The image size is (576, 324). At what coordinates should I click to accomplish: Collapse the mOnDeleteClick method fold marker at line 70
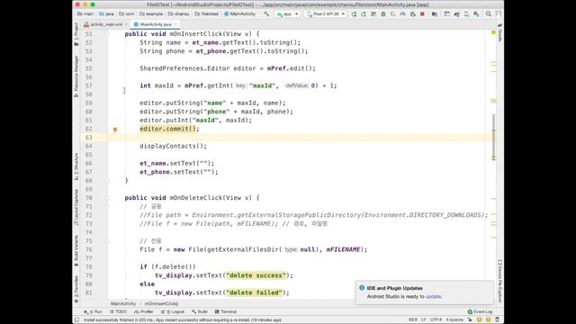tap(108, 198)
